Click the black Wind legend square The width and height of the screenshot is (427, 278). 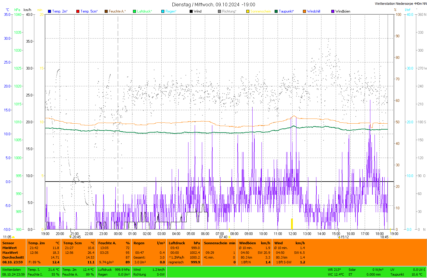(x=191, y=11)
